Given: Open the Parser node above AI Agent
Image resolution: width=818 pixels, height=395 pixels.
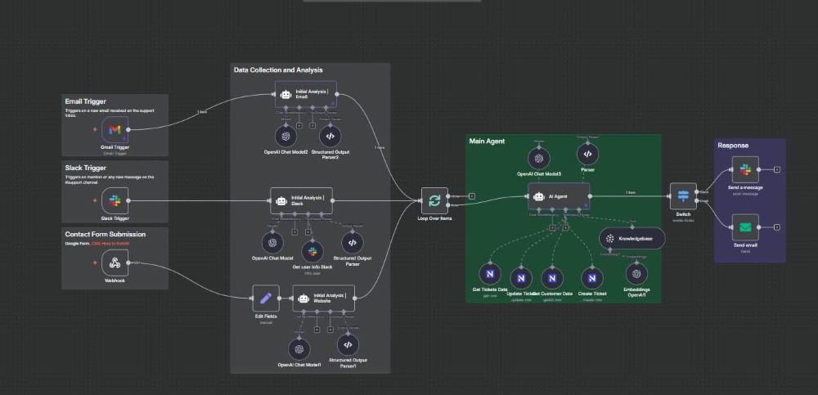Looking at the screenshot, I should pos(587,154).
